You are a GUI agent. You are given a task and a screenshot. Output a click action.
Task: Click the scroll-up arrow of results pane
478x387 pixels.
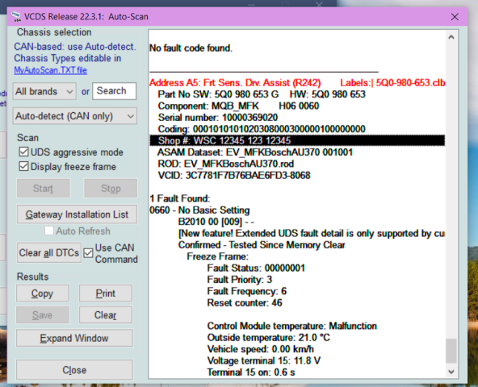click(451, 37)
